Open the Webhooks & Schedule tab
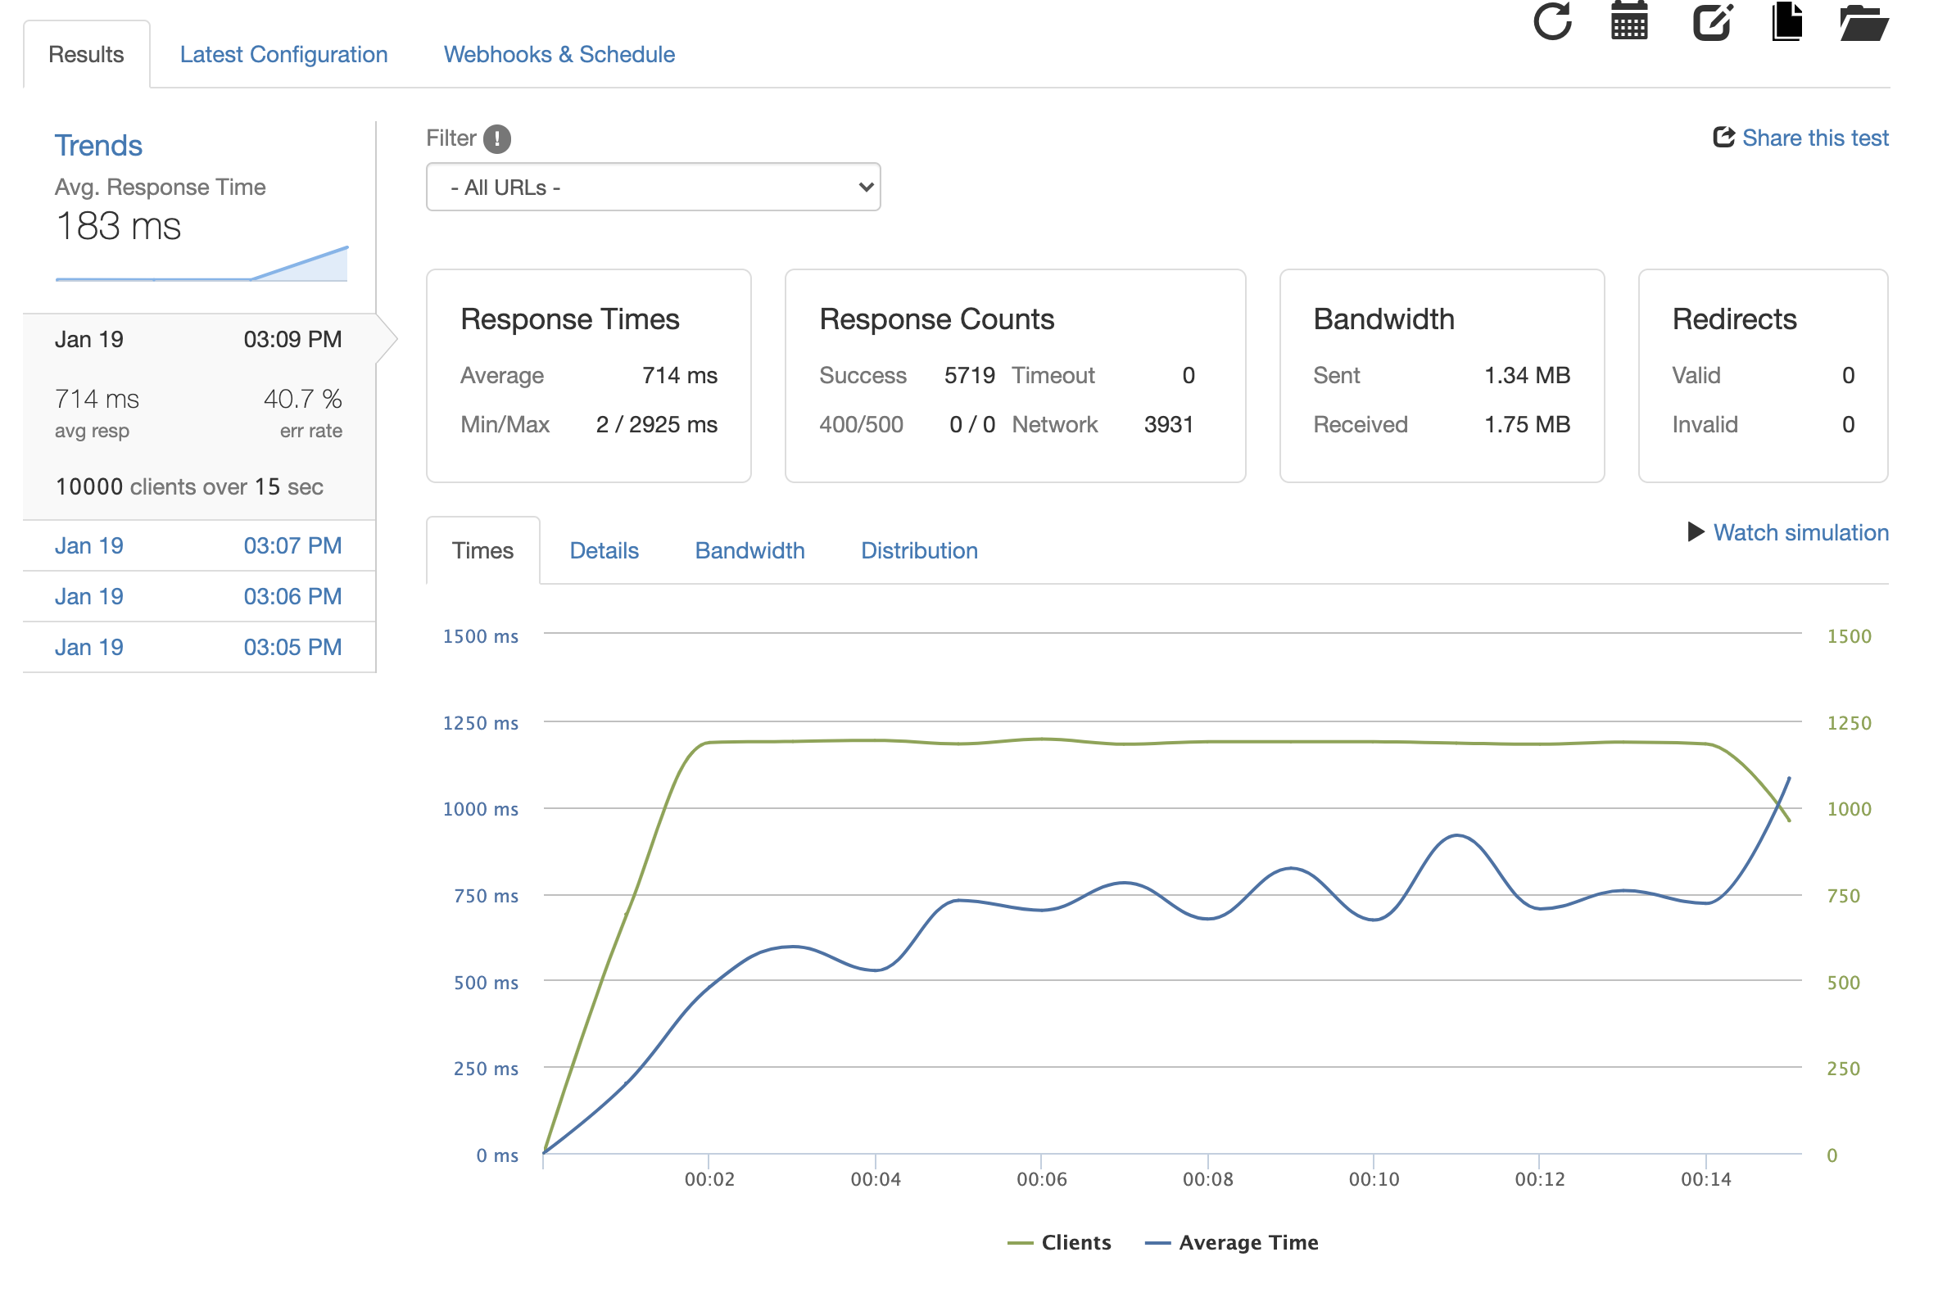 tap(559, 55)
